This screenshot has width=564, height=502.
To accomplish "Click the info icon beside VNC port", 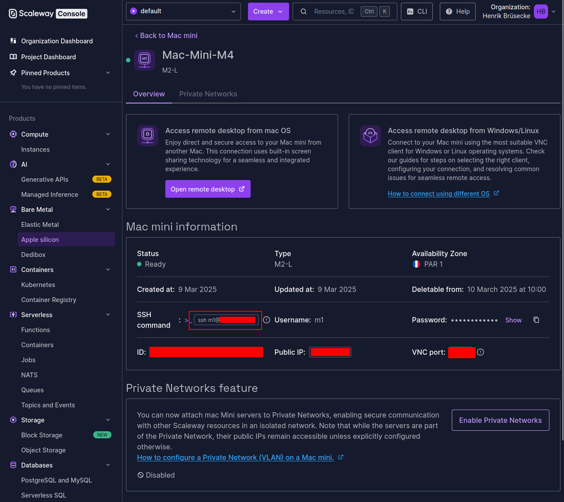I will [x=480, y=352].
